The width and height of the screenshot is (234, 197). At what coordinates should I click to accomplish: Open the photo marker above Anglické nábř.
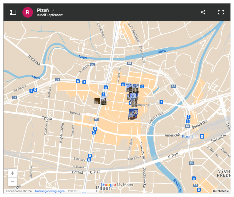point(133,114)
